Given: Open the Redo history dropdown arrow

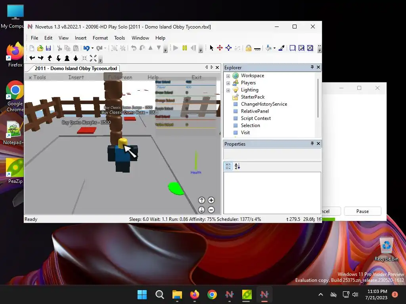Looking at the screenshot, I should (x=105, y=48).
